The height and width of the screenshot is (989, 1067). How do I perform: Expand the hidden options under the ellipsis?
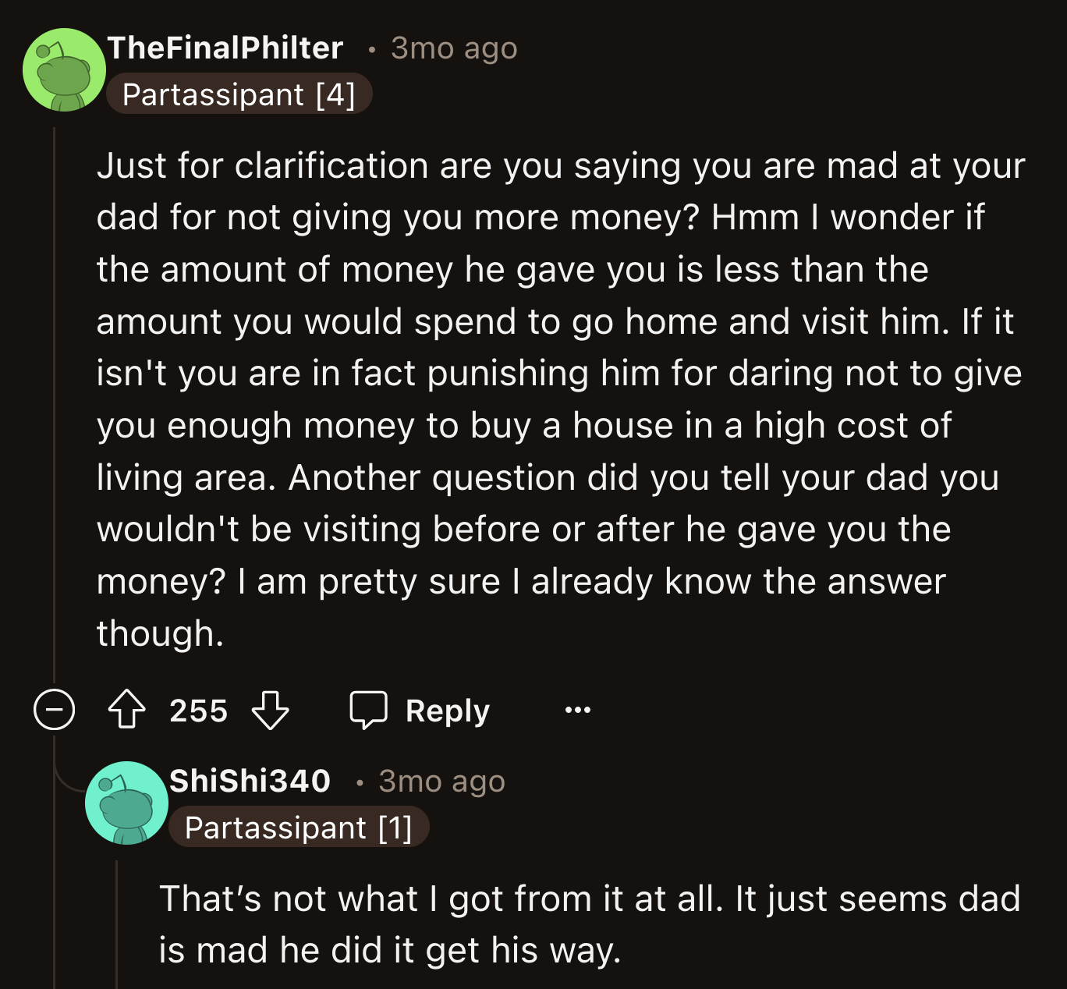575,710
